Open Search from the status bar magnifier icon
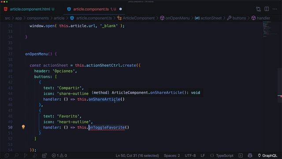The height and width of the screenshot is (159, 282). [16, 155]
